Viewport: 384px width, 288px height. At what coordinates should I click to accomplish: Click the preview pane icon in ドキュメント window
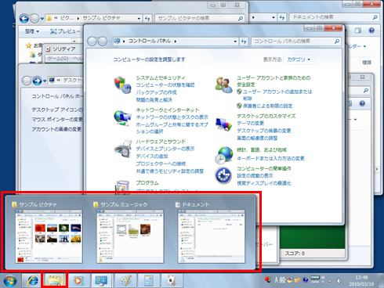358,31
